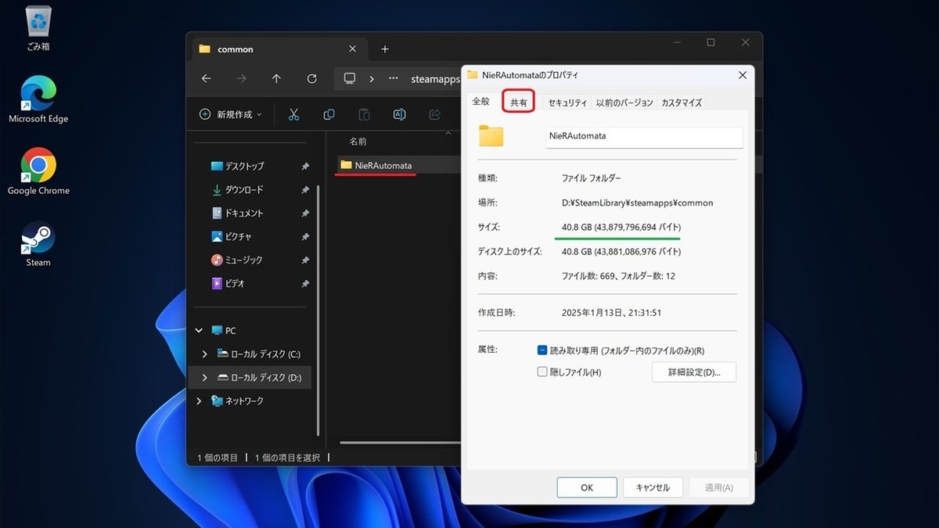
Task: Click the 40.8 GB size value
Action: (x=621, y=227)
